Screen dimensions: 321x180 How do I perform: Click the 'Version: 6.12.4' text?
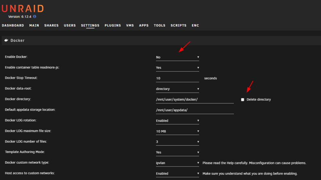(x=20, y=17)
